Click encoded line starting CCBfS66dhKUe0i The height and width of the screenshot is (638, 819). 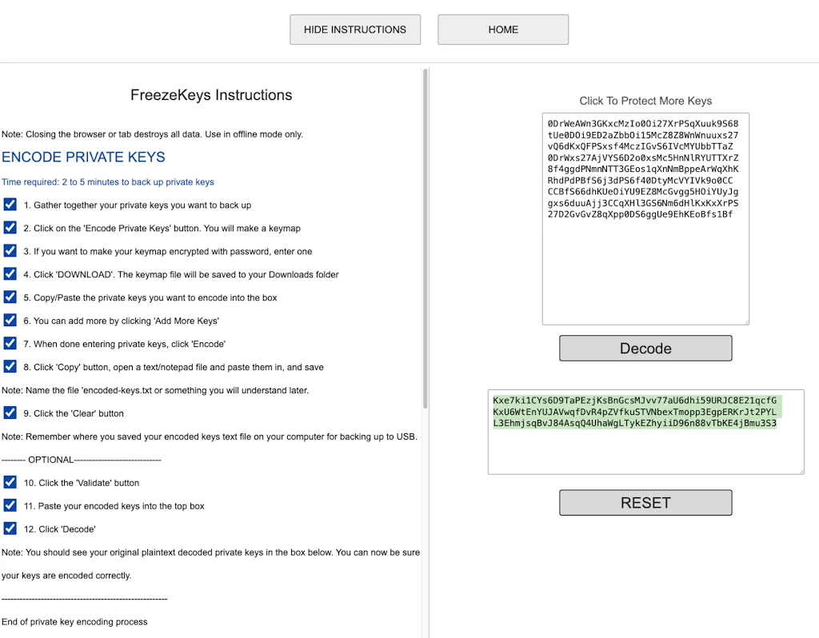643,192
